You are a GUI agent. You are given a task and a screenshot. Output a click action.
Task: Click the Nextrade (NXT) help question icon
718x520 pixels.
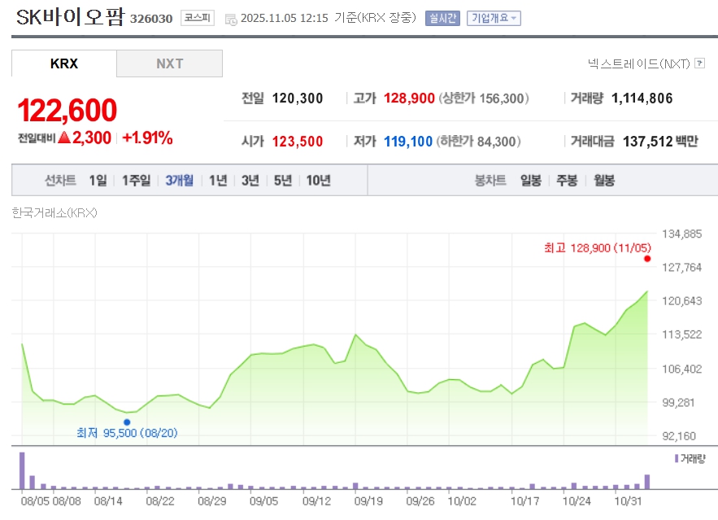click(700, 63)
